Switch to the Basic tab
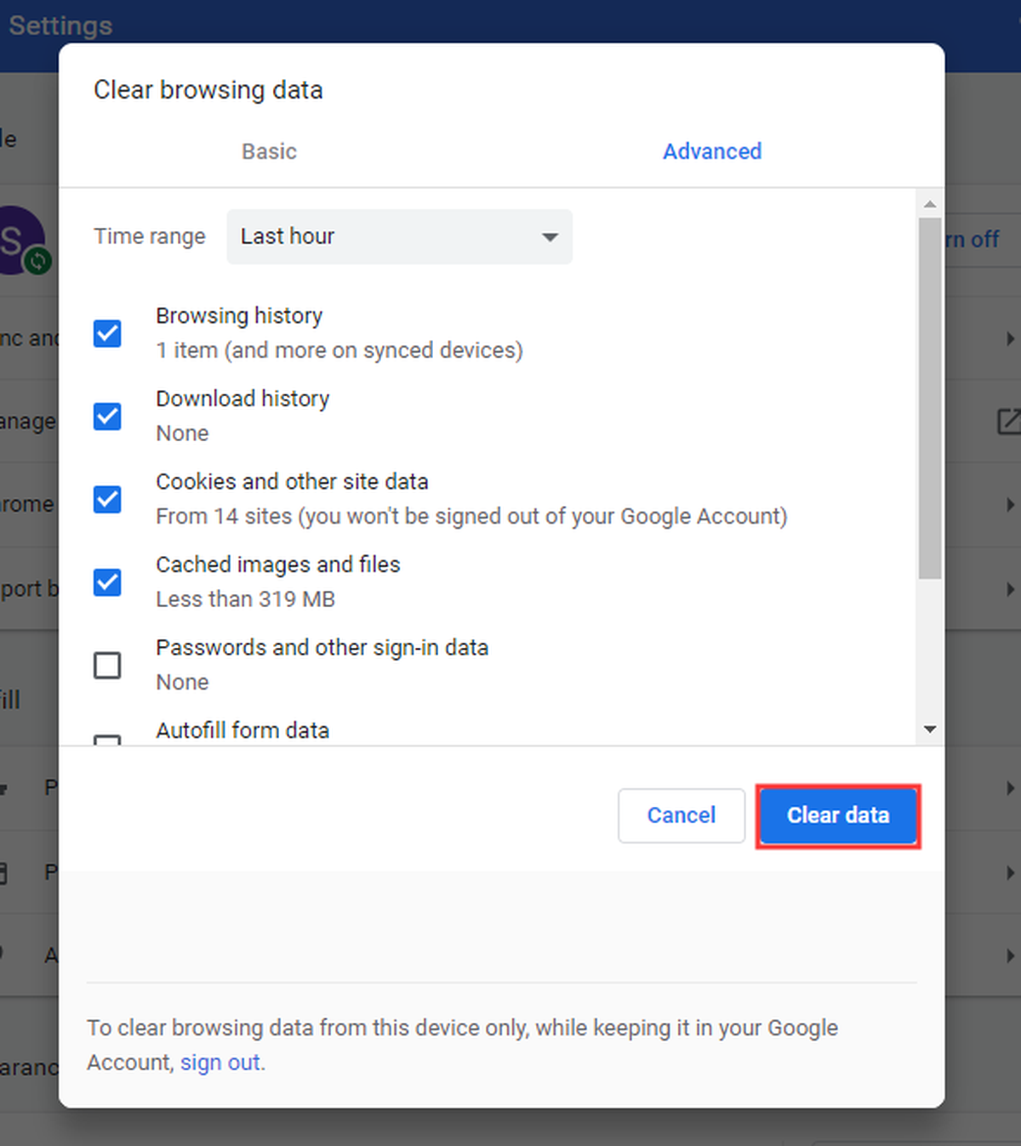The width and height of the screenshot is (1021, 1146). (x=269, y=151)
